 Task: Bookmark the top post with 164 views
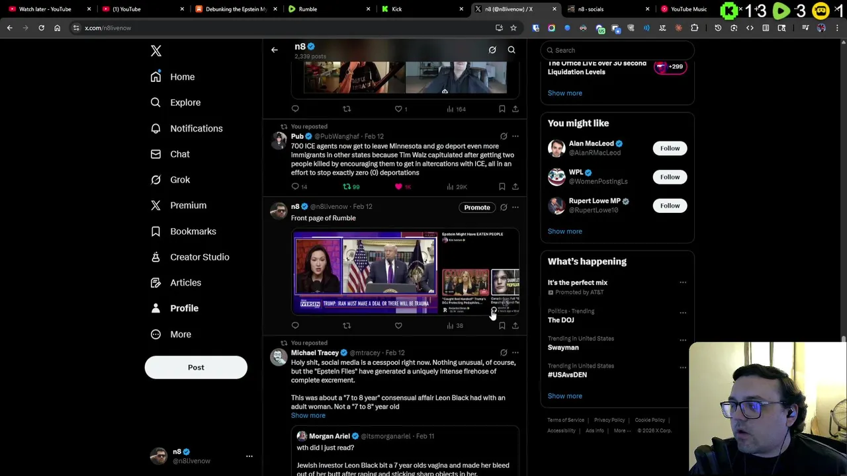pos(502,108)
